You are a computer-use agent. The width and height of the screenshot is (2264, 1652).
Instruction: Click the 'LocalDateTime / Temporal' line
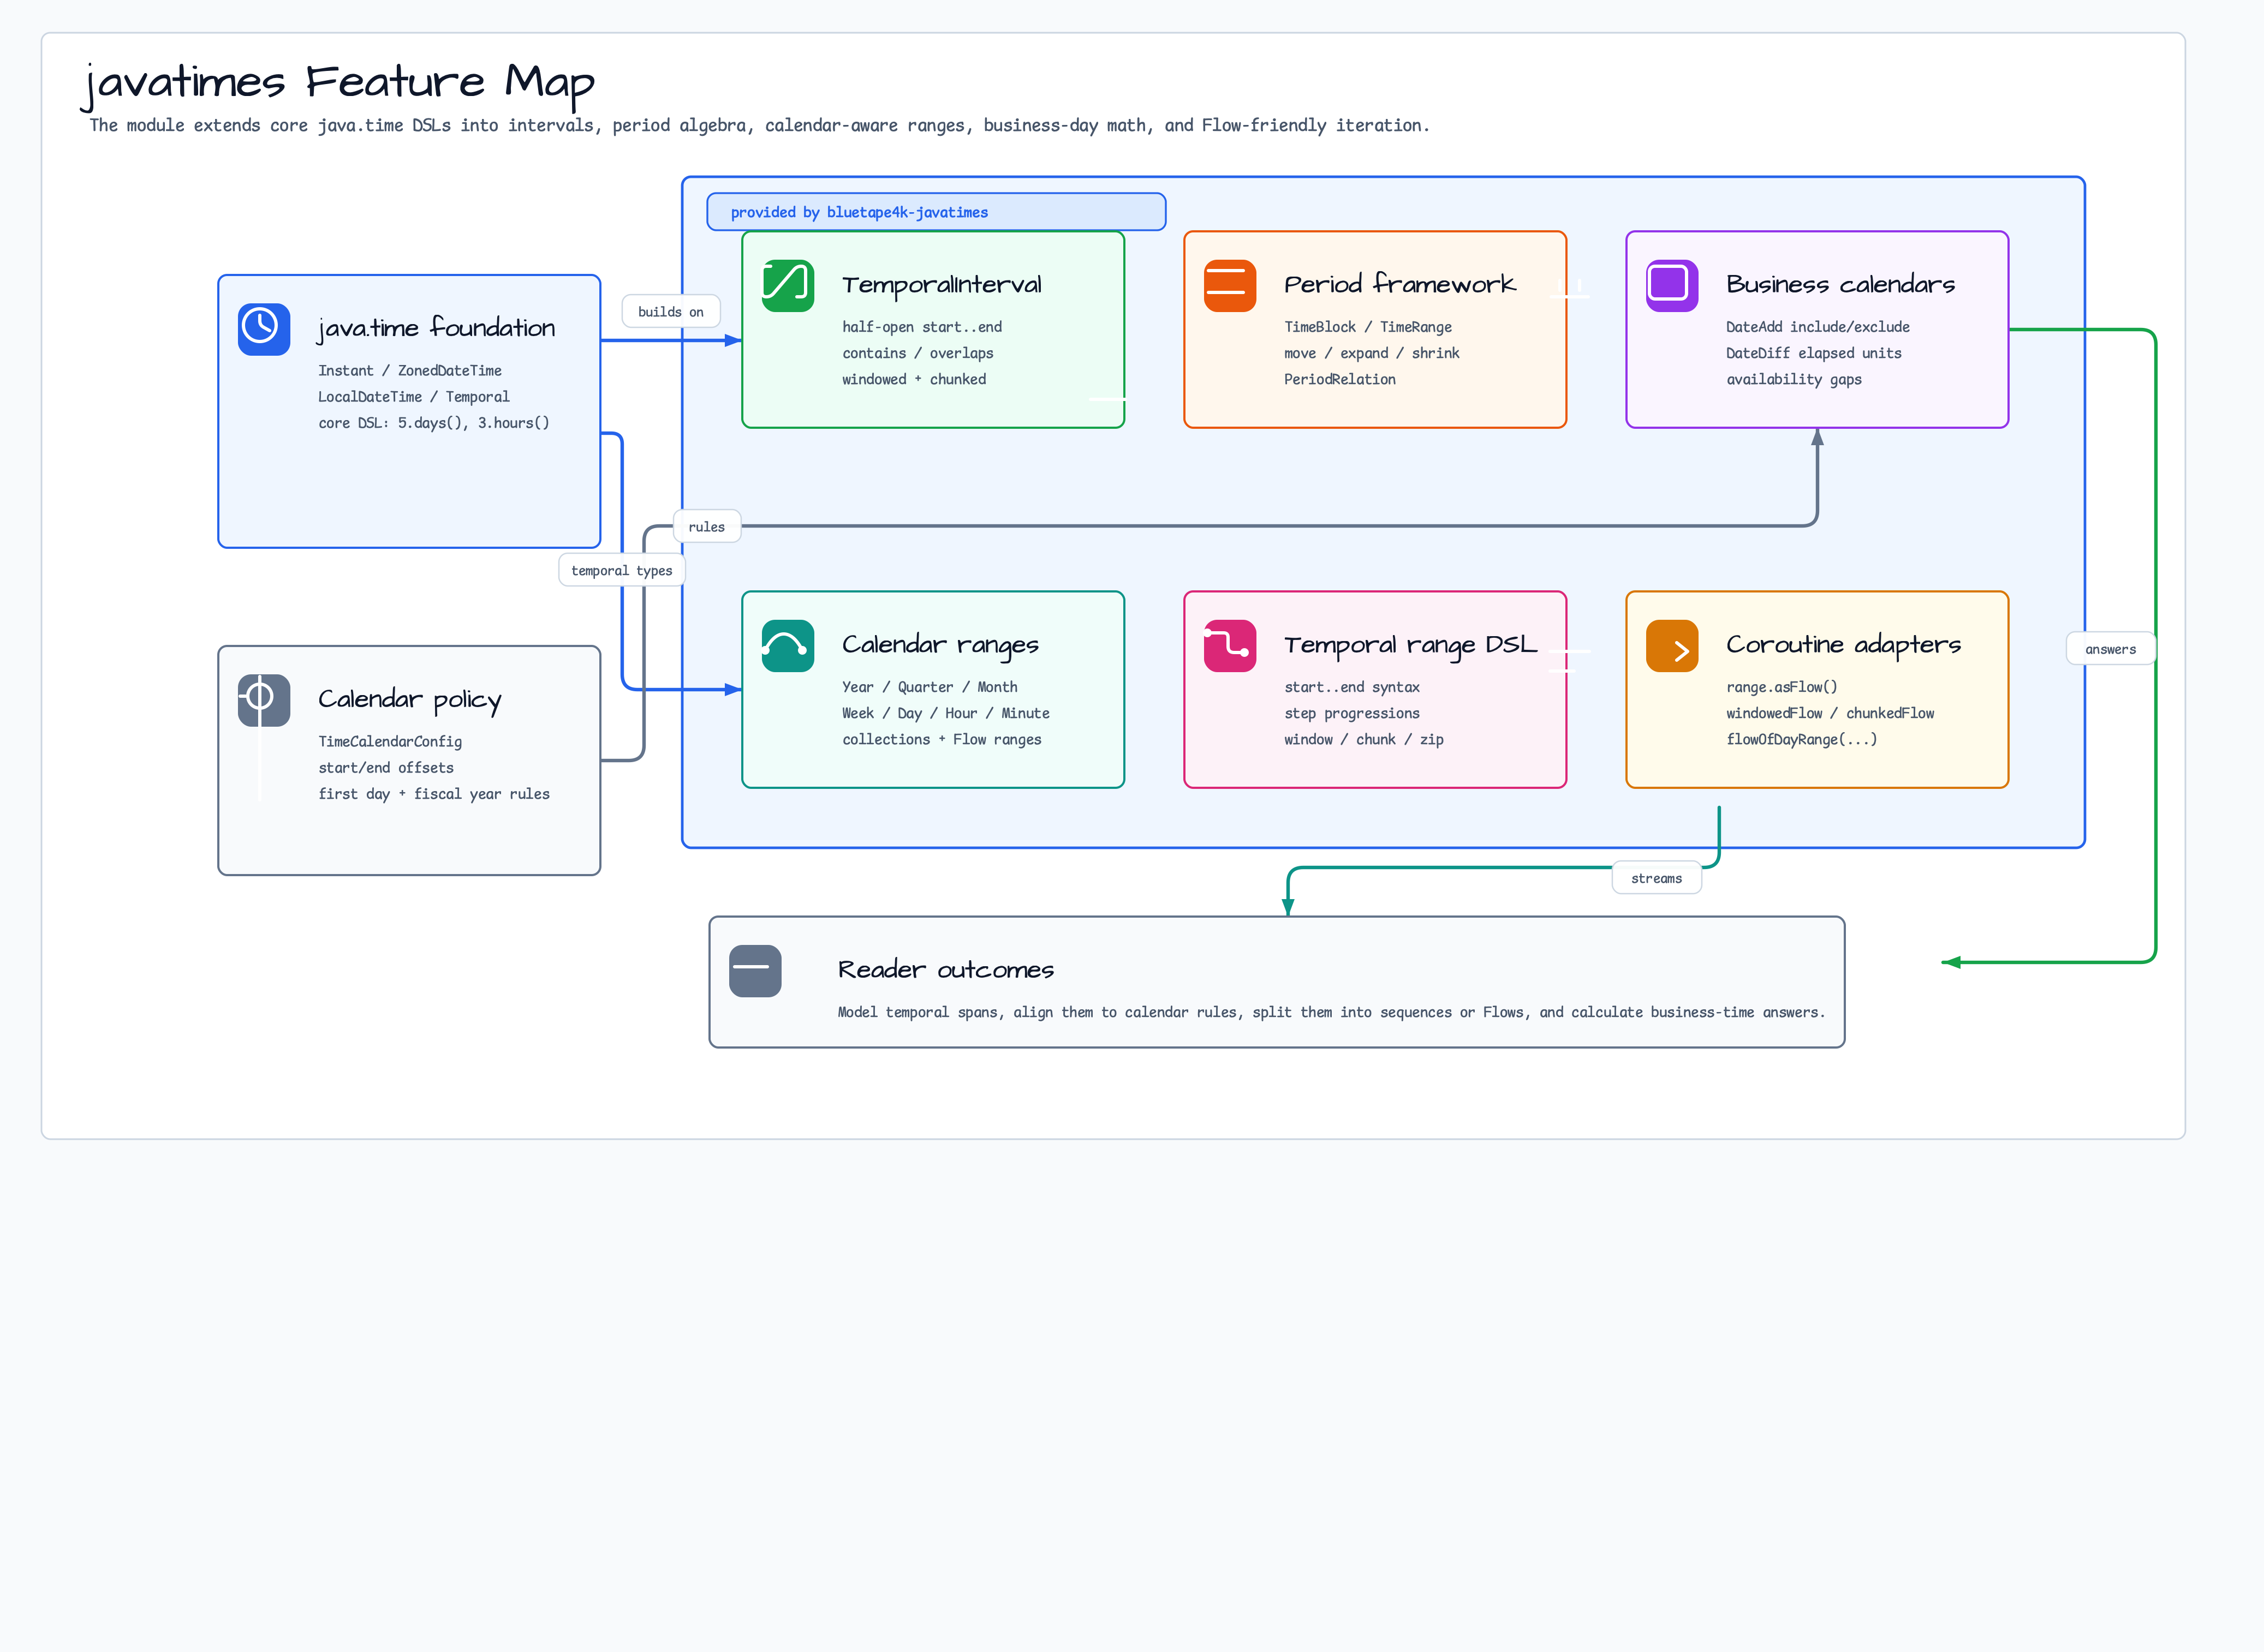pos(414,397)
